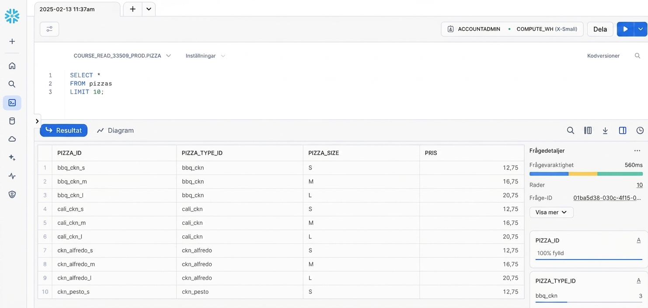Open the AI sparkle icon in sidebar
The width and height of the screenshot is (648, 308).
tap(12, 157)
